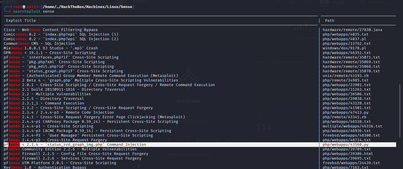Select pfSense Firewall 2.2.5 Config File row
The width and height of the screenshot is (403, 169).
pyautogui.click(x=76, y=154)
